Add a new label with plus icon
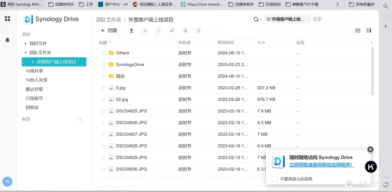392x192 pixels. point(81,119)
